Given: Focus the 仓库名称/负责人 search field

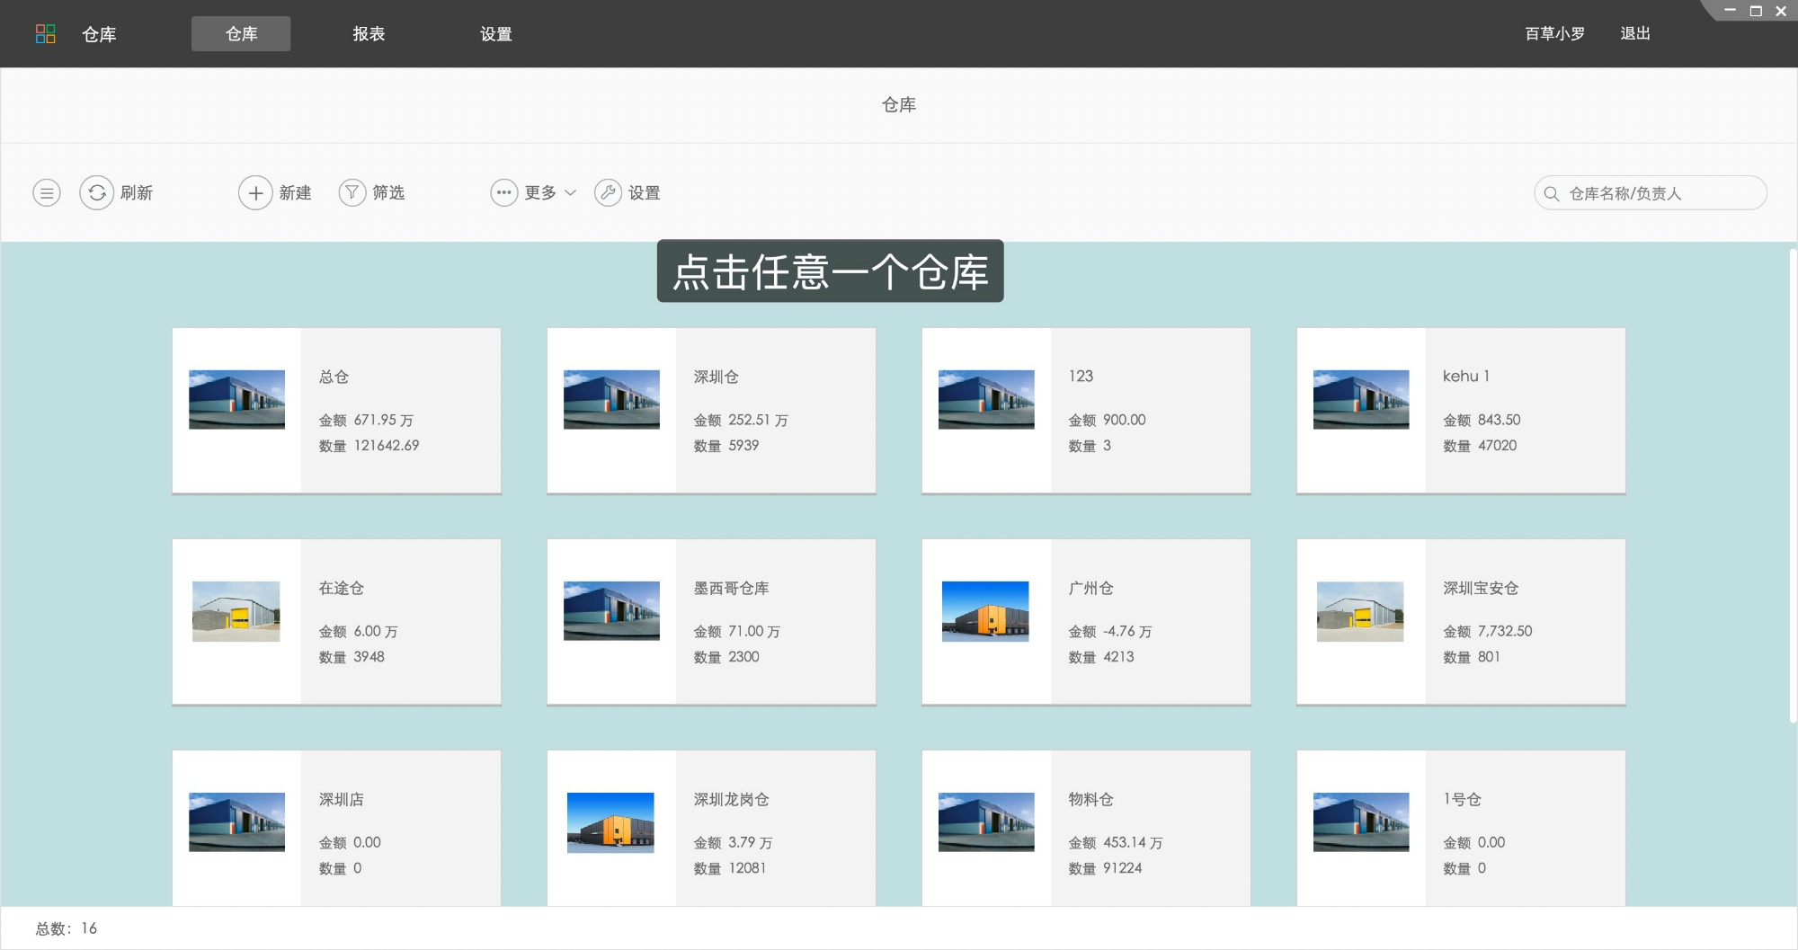Looking at the screenshot, I should pyautogui.click(x=1651, y=193).
